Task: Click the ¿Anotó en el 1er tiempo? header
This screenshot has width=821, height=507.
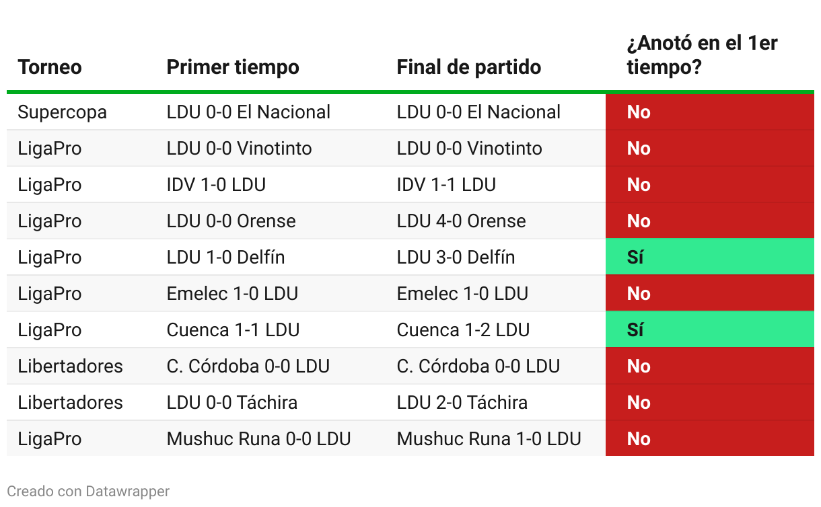Action: [x=702, y=55]
